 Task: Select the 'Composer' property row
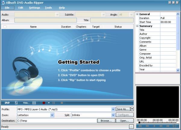[158, 54]
